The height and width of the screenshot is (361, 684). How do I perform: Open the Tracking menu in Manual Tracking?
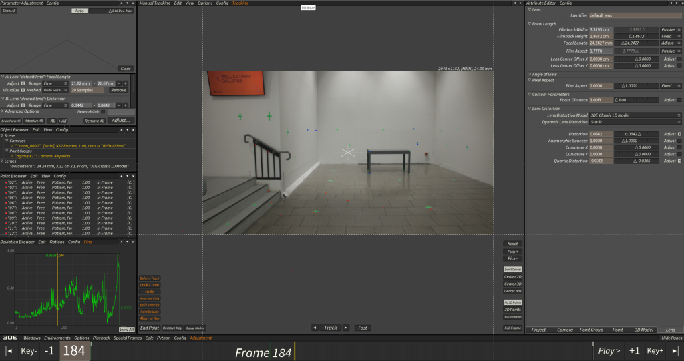[x=240, y=3]
